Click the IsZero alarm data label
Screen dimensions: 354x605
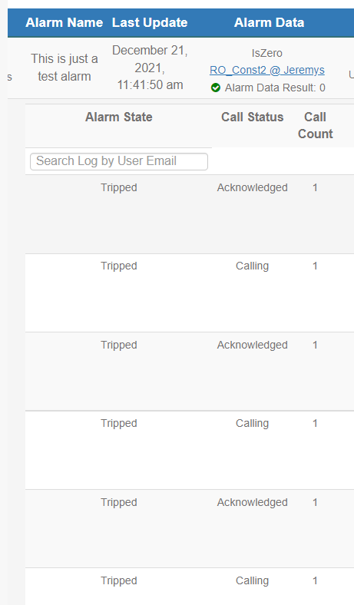(267, 53)
